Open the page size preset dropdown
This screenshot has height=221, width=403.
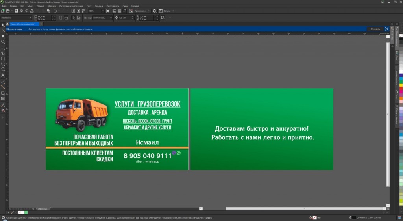[30, 18]
